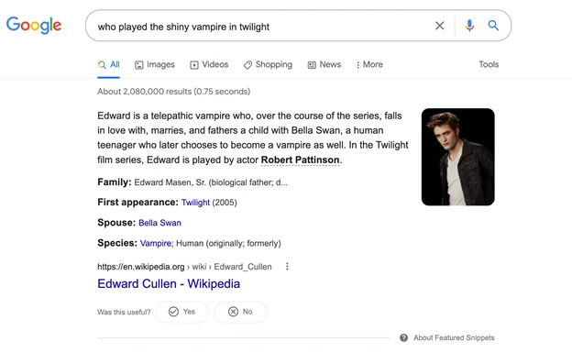The image size is (572, 353).
Task: Open the News tab
Action: pos(324,64)
